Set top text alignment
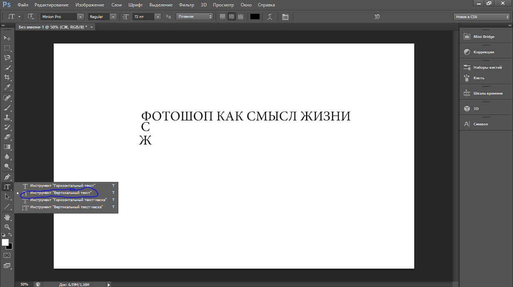513x287 pixels. [222, 17]
